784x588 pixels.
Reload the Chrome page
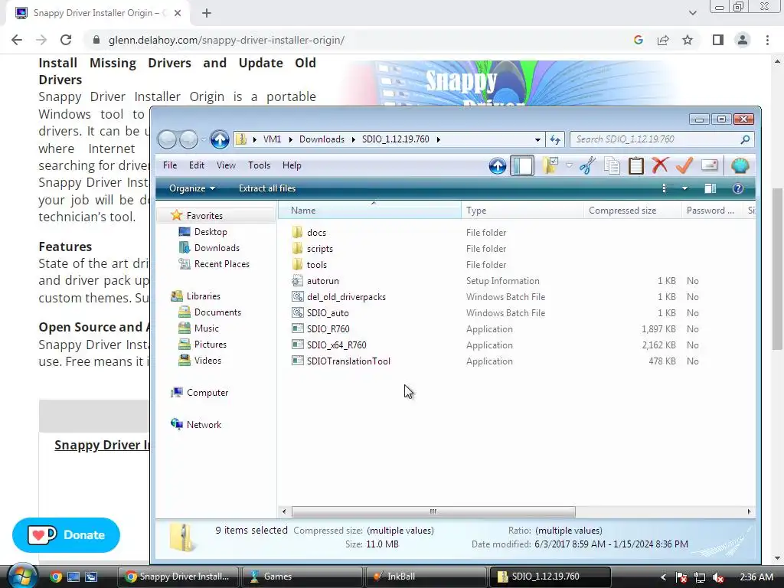click(66, 40)
